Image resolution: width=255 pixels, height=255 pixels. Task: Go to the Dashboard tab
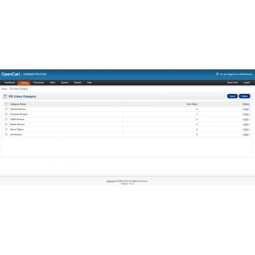pyautogui.click(x=10, y=83)
